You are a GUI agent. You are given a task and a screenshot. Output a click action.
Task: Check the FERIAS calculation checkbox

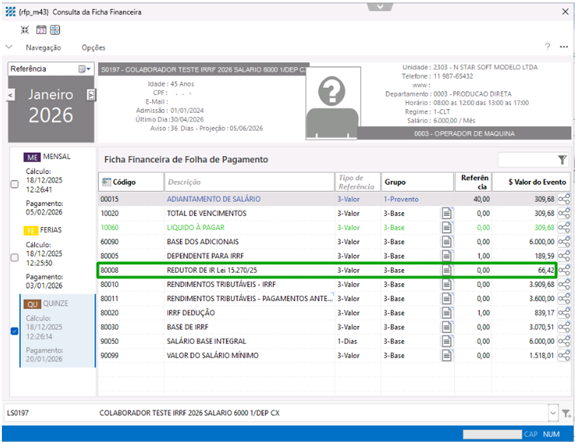coord(15,257)
